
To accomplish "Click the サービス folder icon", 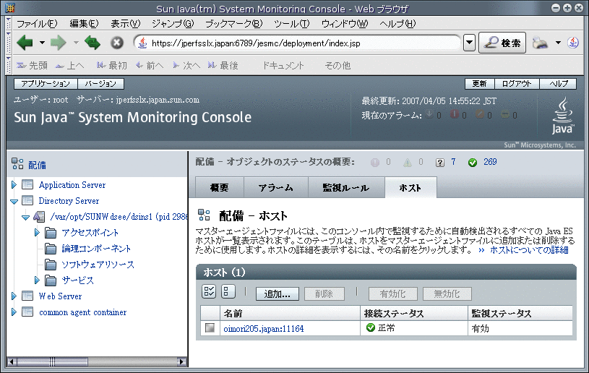I will pyautogui.click(x=51, y=280).
